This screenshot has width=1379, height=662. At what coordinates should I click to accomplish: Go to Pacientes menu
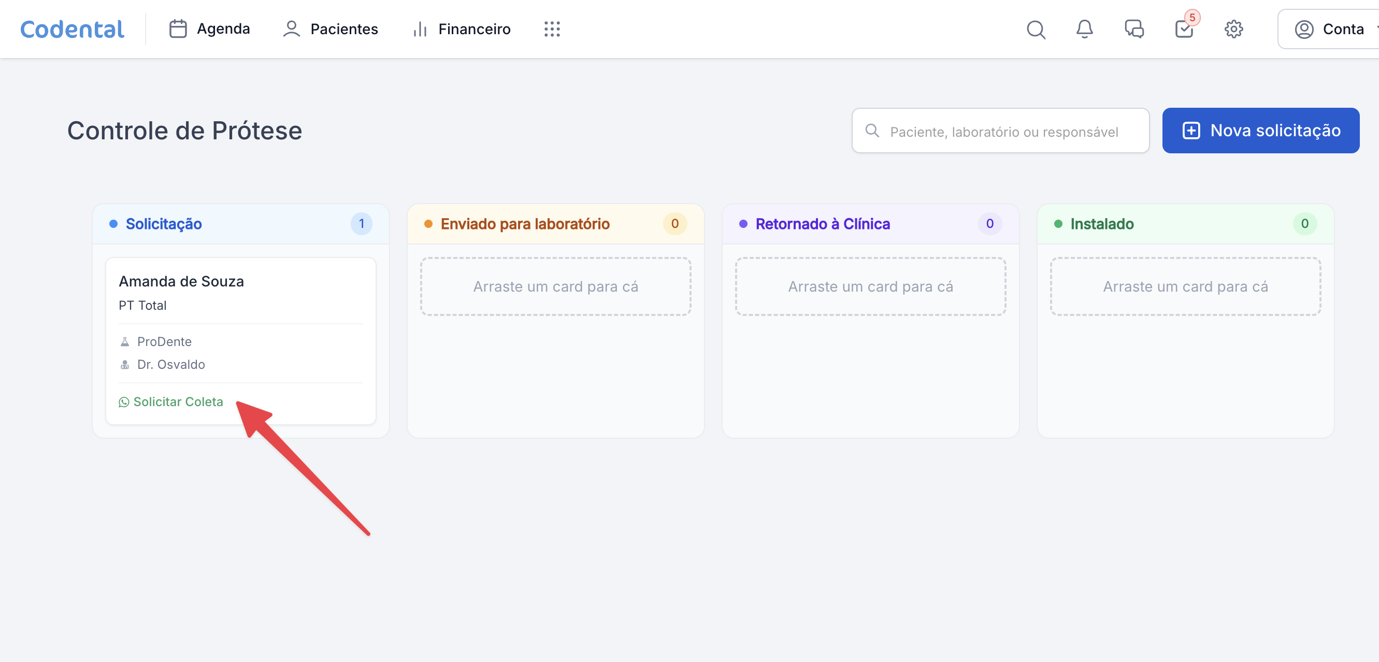click(331, 29)
